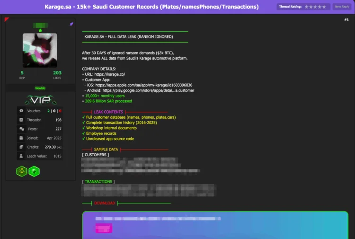
Task: Click the '209.6 Billion SAR processed' line
Action: click(x=108, y=101)
